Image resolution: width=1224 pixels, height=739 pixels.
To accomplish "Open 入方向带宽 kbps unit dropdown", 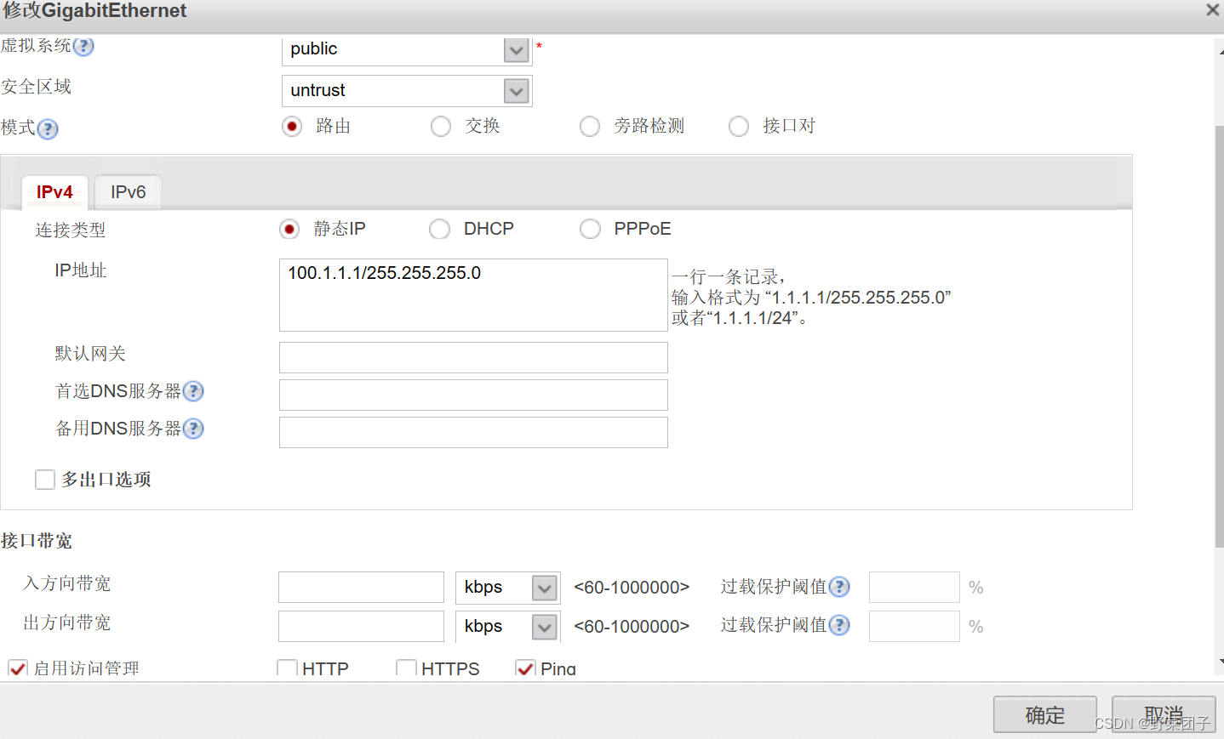I will pos(507,588).
